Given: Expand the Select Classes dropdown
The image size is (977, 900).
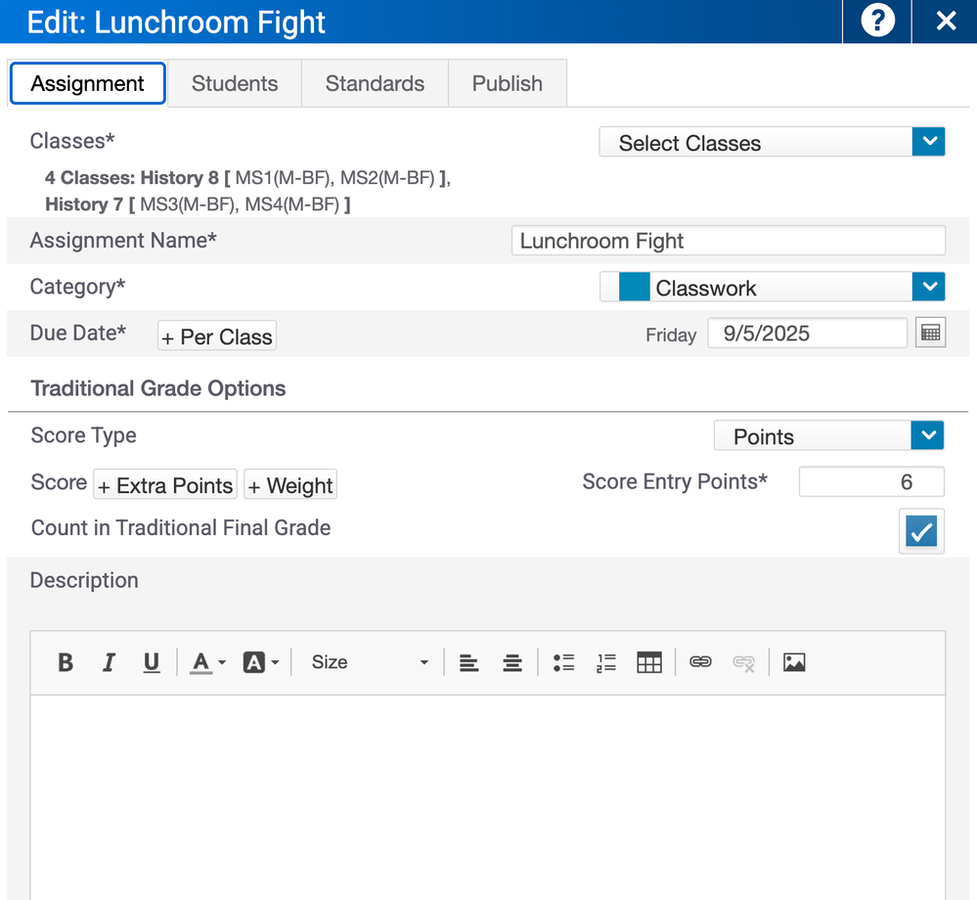Looking at the screenshot, I should coord(772,143).
